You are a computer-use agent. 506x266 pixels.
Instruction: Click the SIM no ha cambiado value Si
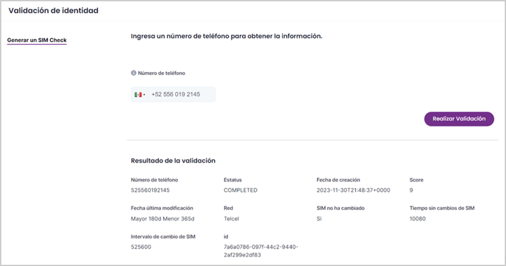[319, 218]
